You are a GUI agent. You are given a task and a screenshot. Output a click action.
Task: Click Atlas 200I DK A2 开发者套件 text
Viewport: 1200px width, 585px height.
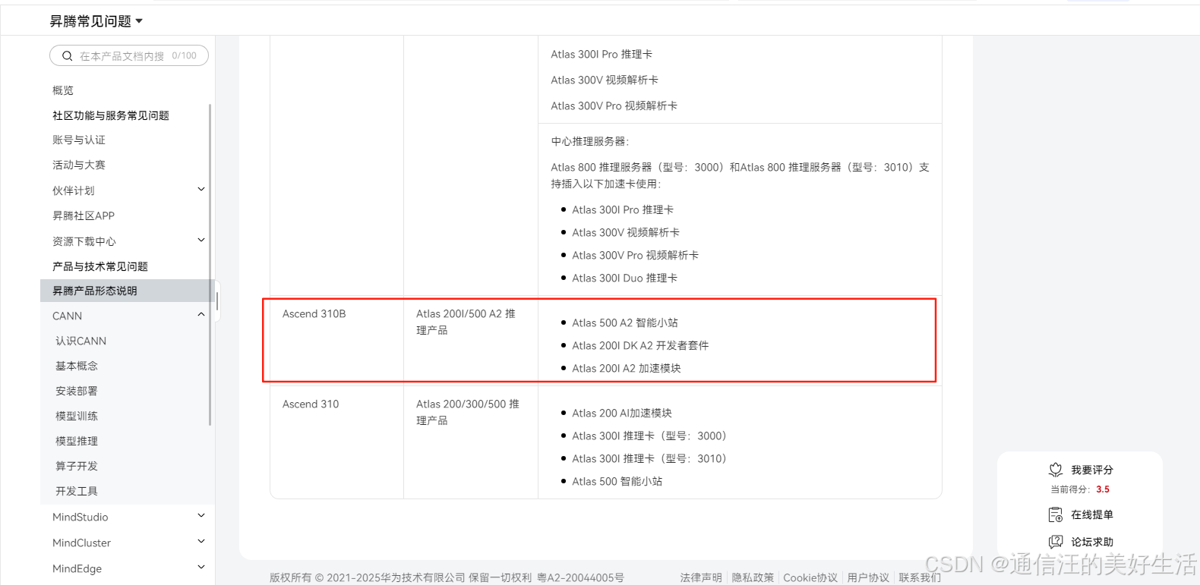[x=640, y=345]
